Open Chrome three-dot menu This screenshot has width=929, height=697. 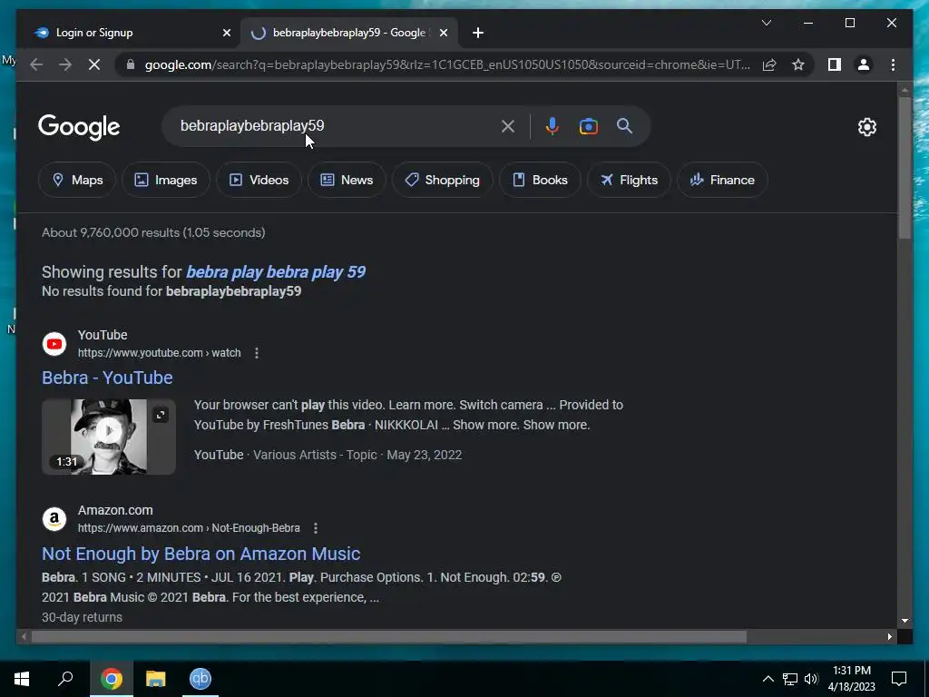click(x=893, y=64)
